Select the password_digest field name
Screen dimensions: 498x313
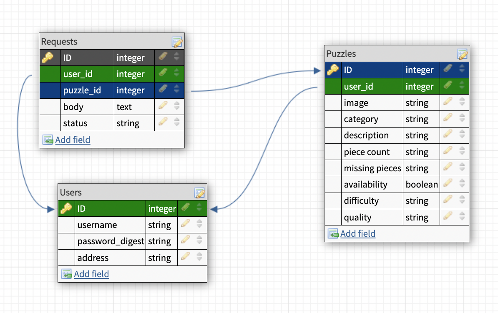pos(111,241)
